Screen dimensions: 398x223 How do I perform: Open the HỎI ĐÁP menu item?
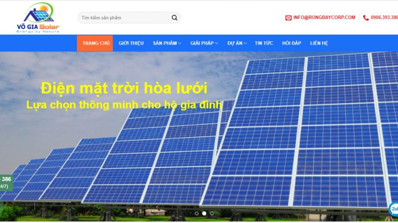point(292,43)
